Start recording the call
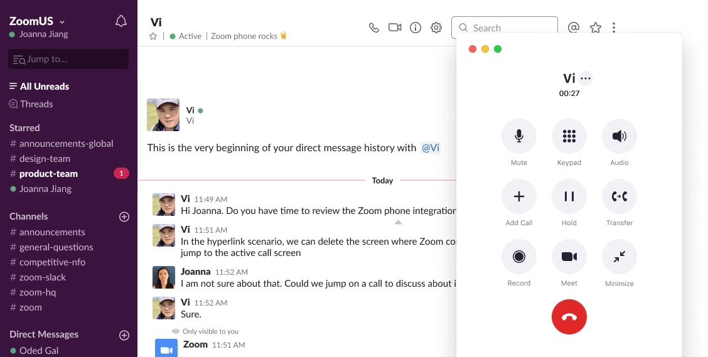Screen dimensions: 708x357 pyautogui.click(x=518, y=257)
